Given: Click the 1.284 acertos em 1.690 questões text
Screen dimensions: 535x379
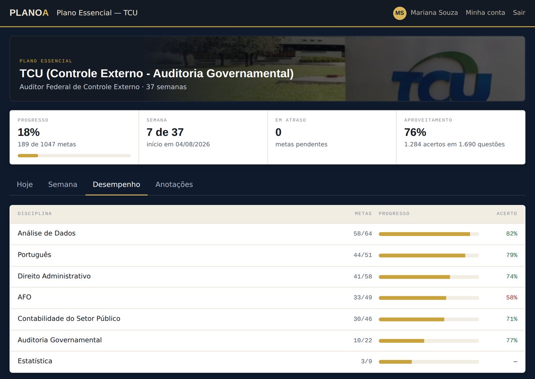Looking at the screenshot, I should 454,144.
